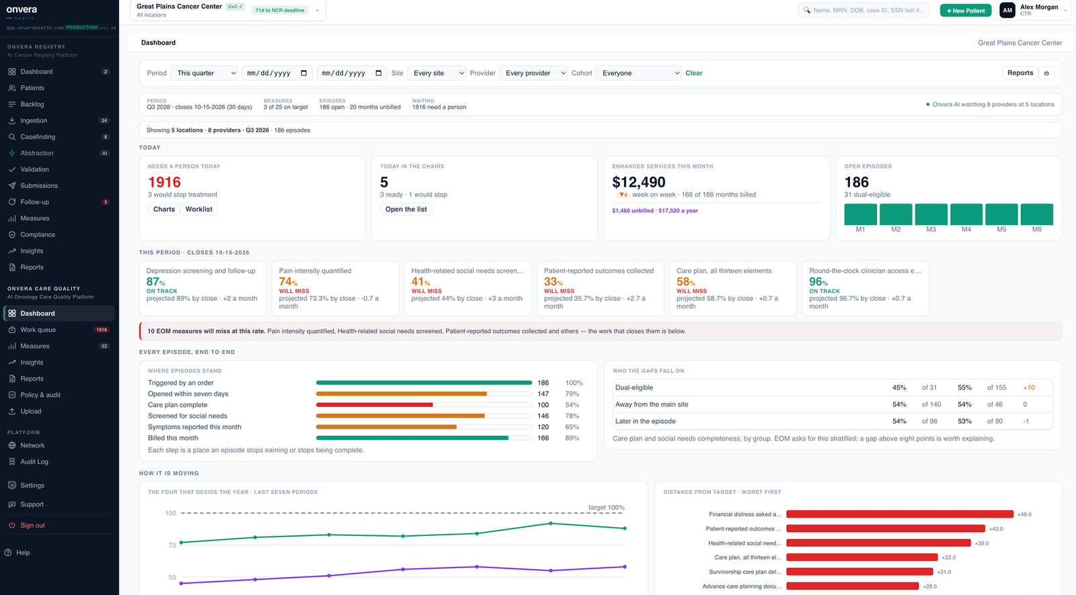Open the Worklist button

(x=199, y=210)
